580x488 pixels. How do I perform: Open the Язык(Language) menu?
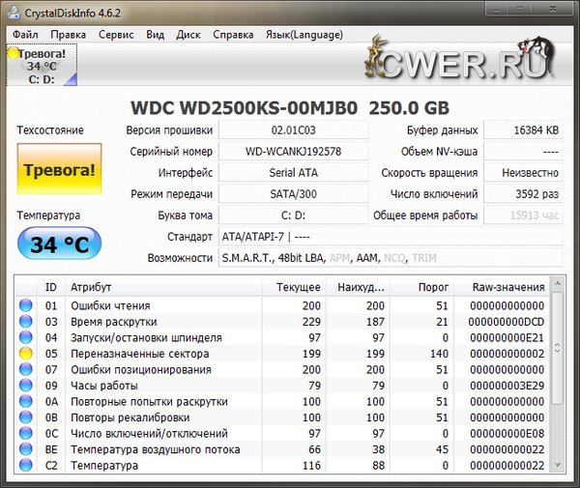302,34
